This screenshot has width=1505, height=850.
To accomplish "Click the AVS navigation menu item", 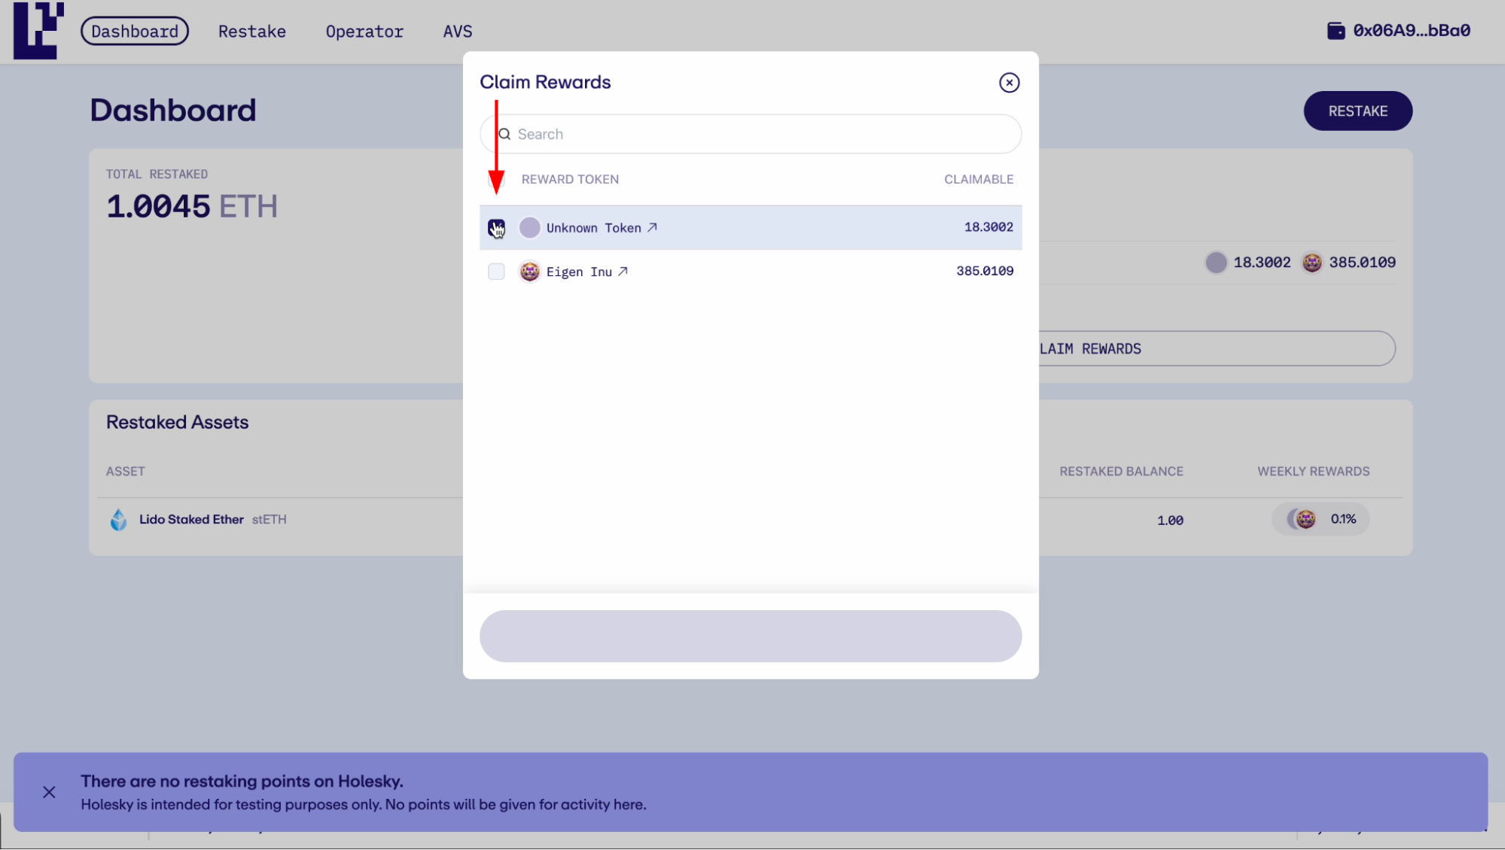I will (457, 30).
